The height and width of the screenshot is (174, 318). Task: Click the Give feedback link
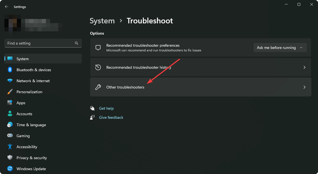111,117
